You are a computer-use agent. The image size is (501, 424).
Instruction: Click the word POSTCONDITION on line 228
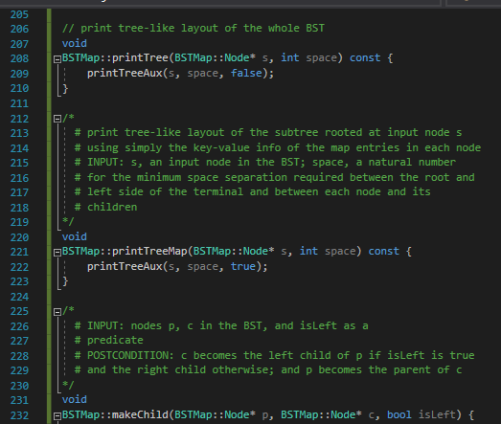pyautogui.click(x=127, y=355)
